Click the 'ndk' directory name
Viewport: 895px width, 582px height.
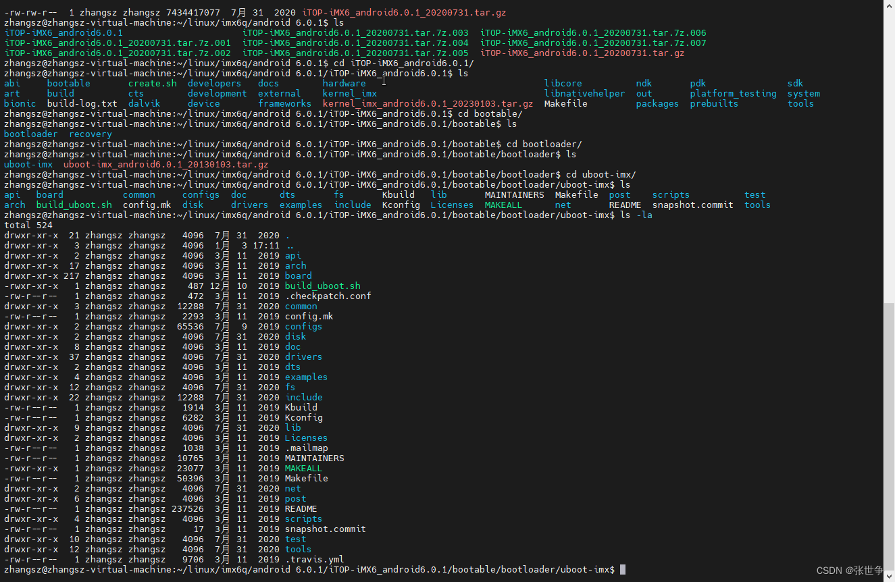(x=644, y=84)
